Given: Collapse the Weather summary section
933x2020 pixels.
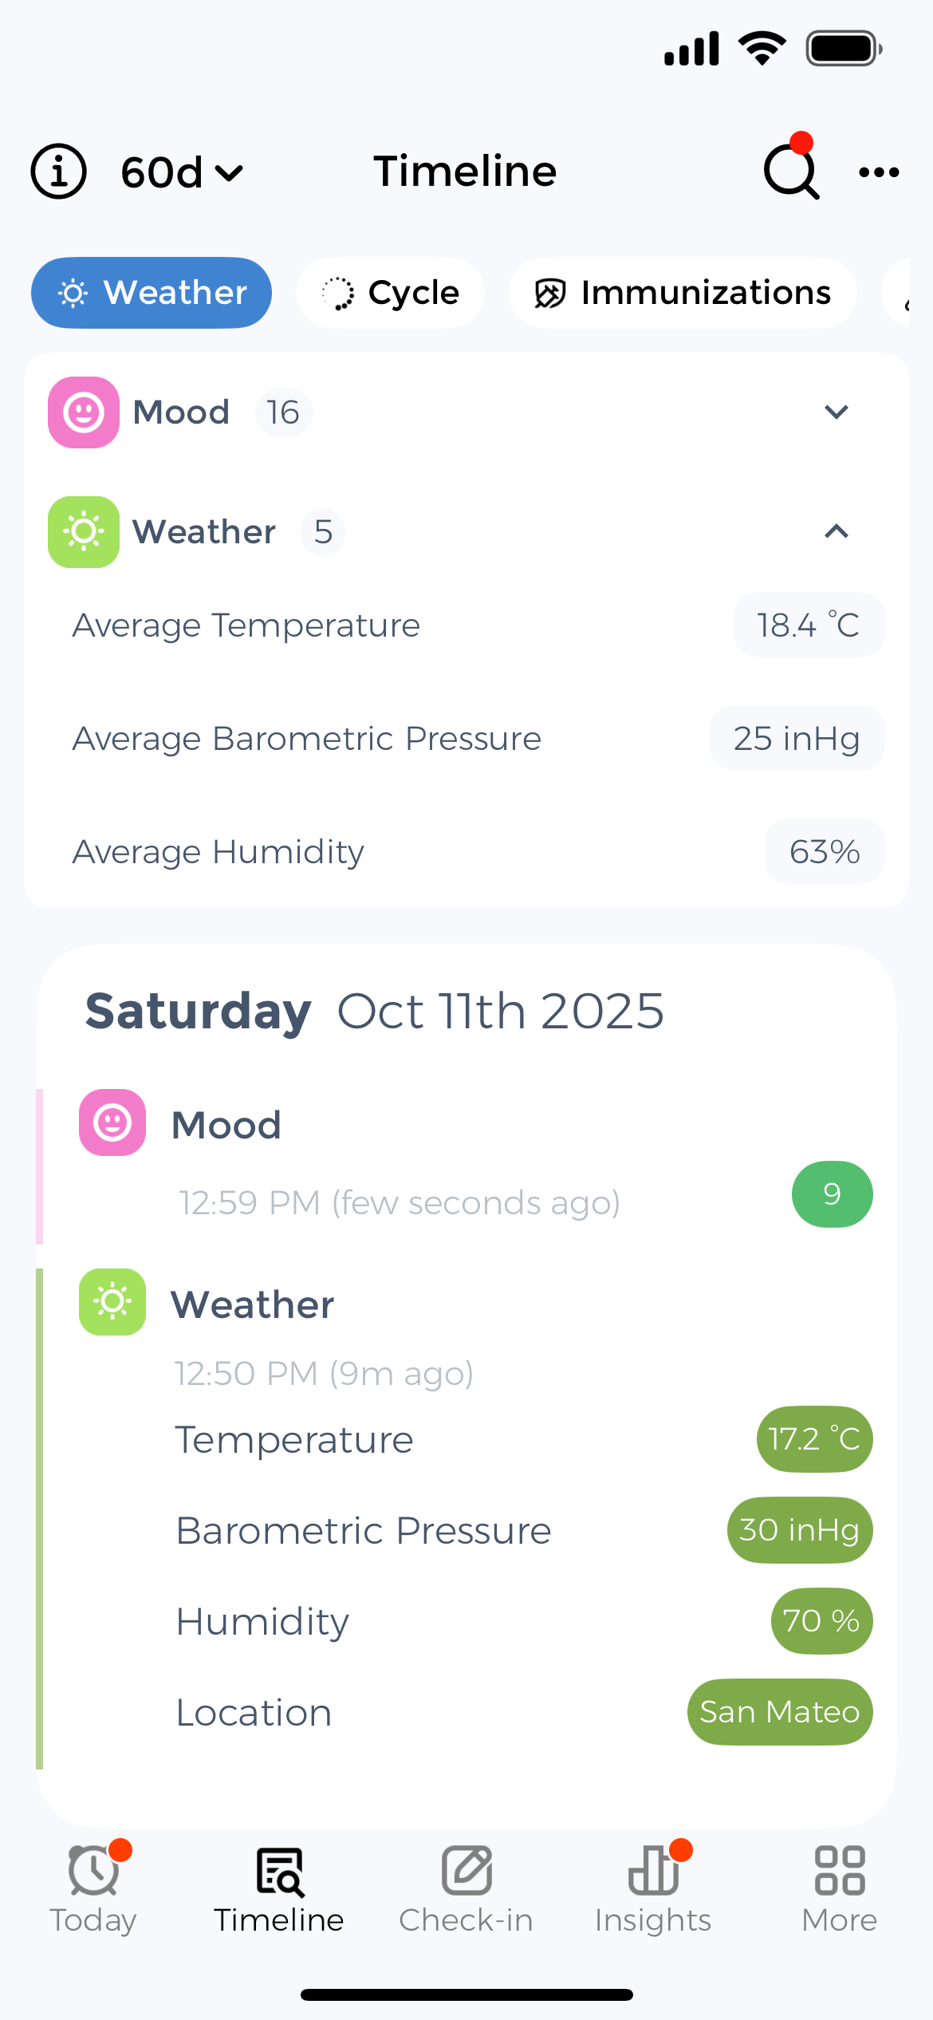Looking at the screenshot, I should [x=836, y=532].
